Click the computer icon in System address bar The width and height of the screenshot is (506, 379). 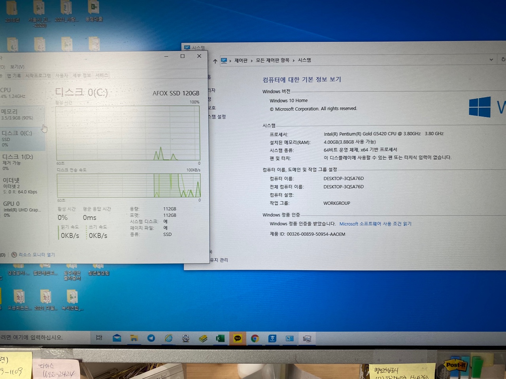pyautogui.click(x=224, y=60)
